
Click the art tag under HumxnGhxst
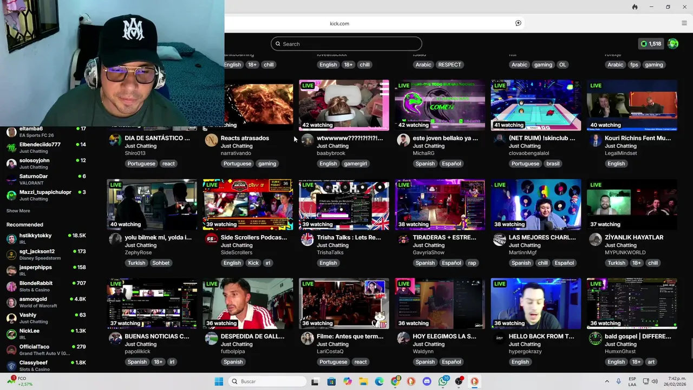(x=651, y=362)
